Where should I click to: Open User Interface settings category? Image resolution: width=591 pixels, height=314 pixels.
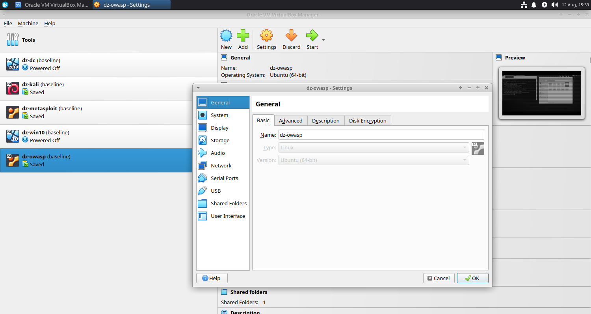point(223,216)
